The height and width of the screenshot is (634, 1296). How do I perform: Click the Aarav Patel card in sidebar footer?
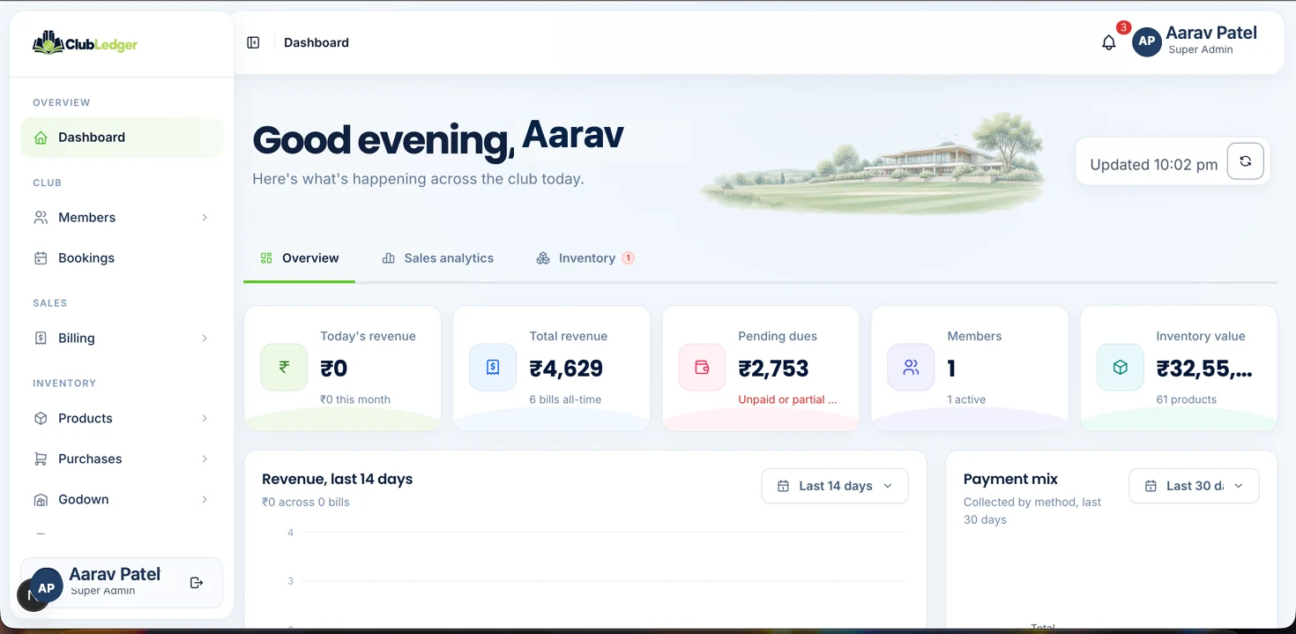tap(122, 582)
